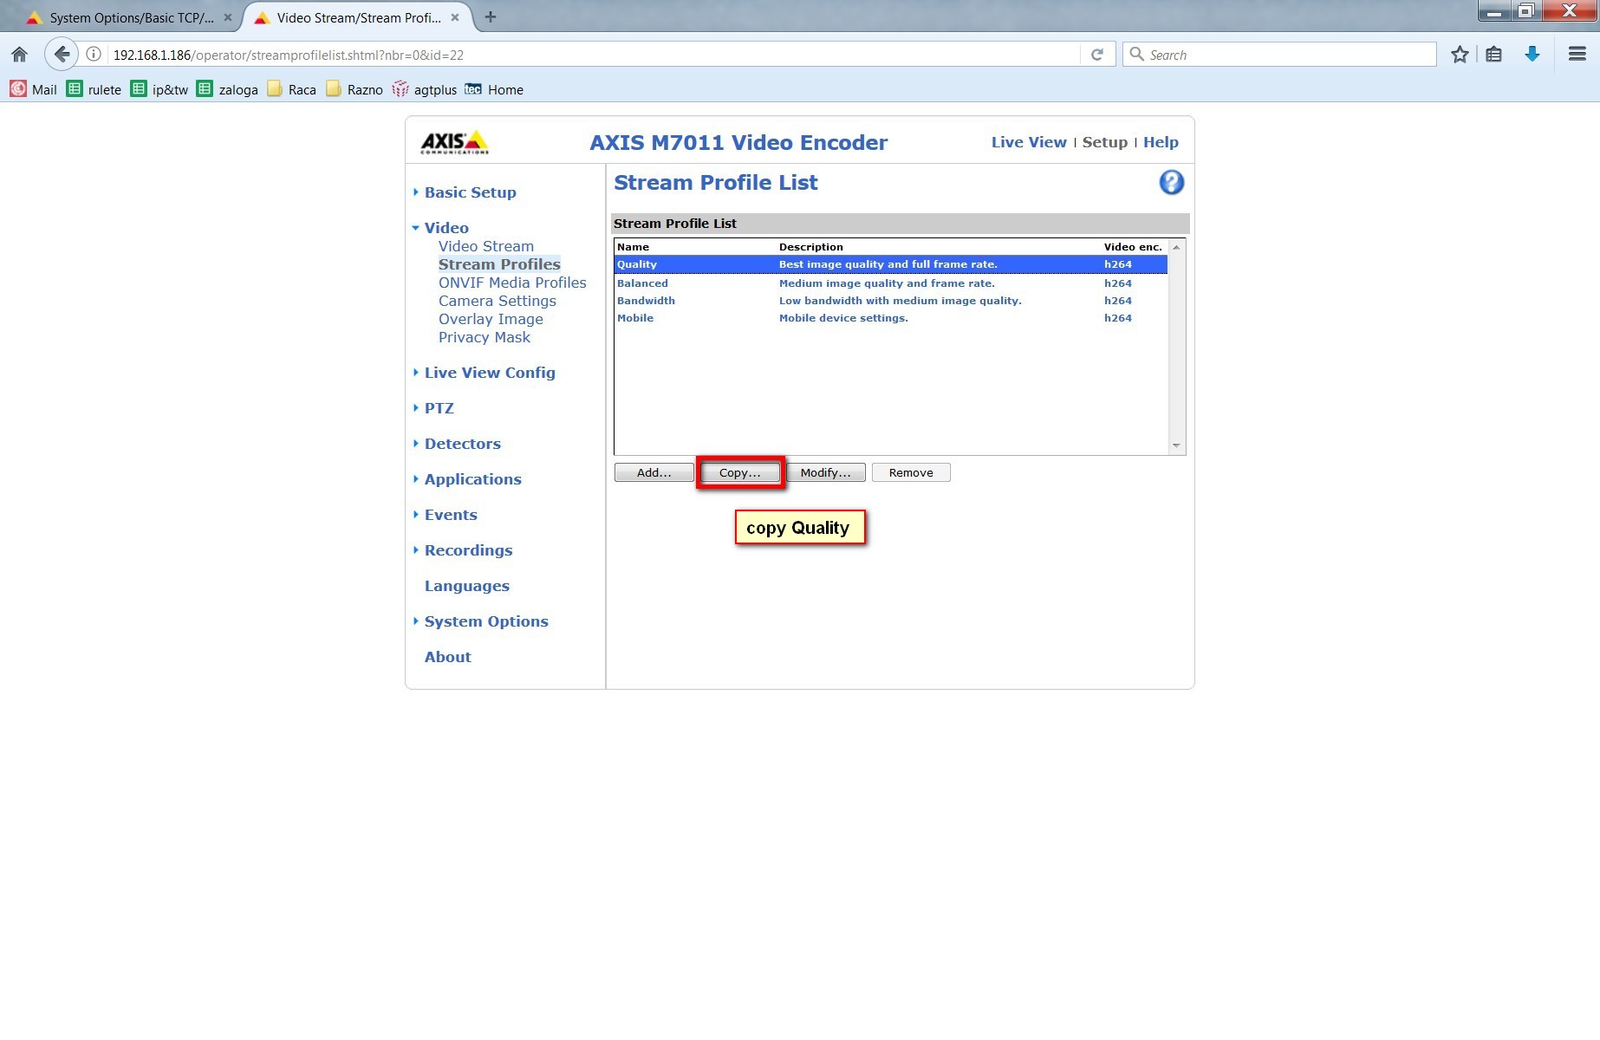The height and width of the screenshot is (1040, 1600).
Task: Click the Modify... button
Action: [x=826, y=472]
